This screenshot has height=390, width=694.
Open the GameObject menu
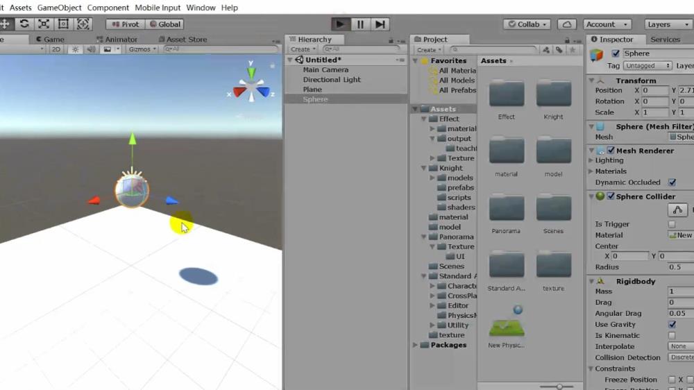click(x=59, y=8)
